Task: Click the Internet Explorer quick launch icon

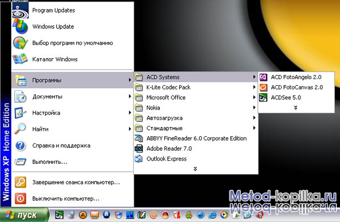Action: pyautogui.click(x=212, y=215)
